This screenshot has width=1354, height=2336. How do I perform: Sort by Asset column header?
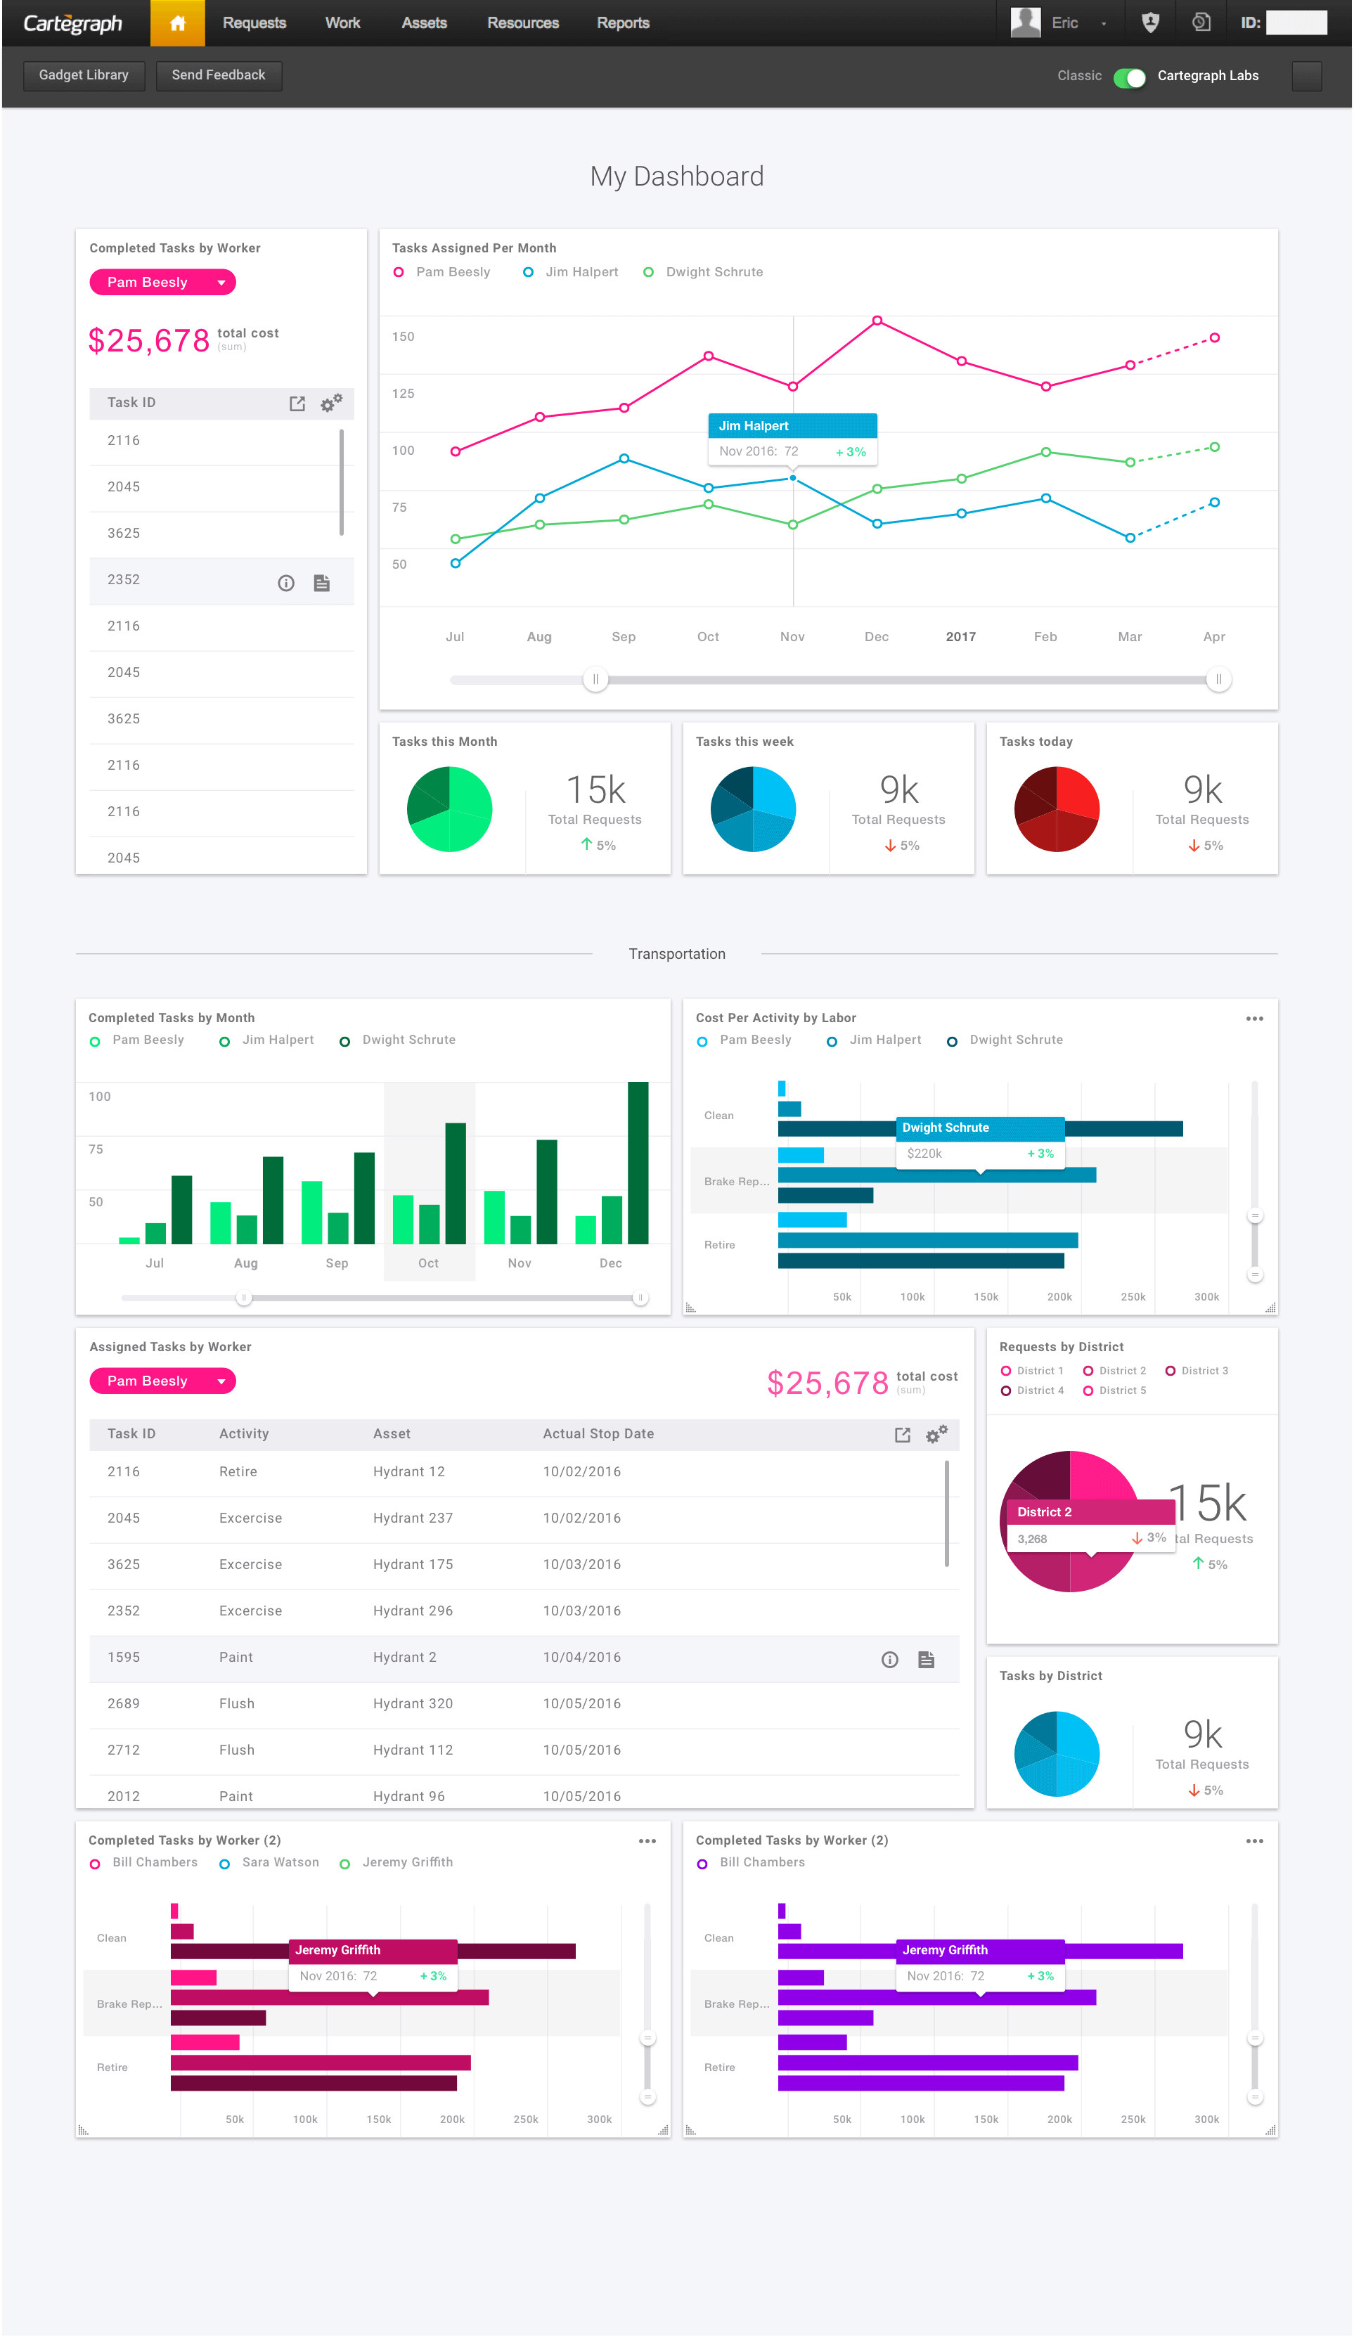point(391,1434)
